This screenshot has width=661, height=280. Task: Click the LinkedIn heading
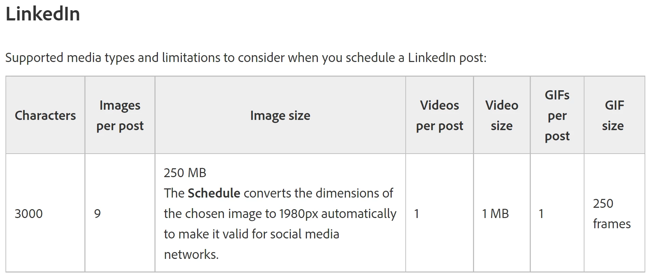[x=43, y=14]
